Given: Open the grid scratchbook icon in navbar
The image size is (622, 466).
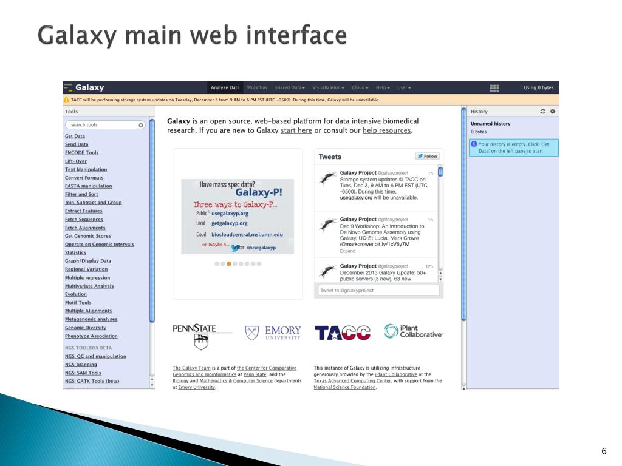Looking at the screenshot, I should pyautogui.click(x=494, y=88).
